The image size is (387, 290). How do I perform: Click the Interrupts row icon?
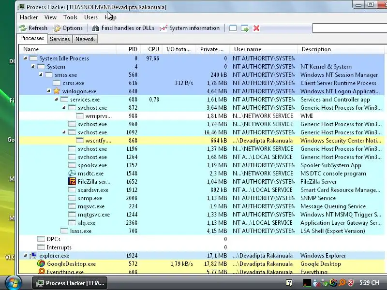[x=41, y=247]
